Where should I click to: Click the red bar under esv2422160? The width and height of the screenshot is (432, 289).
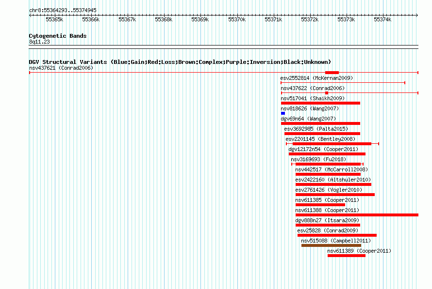coord(333,184)
